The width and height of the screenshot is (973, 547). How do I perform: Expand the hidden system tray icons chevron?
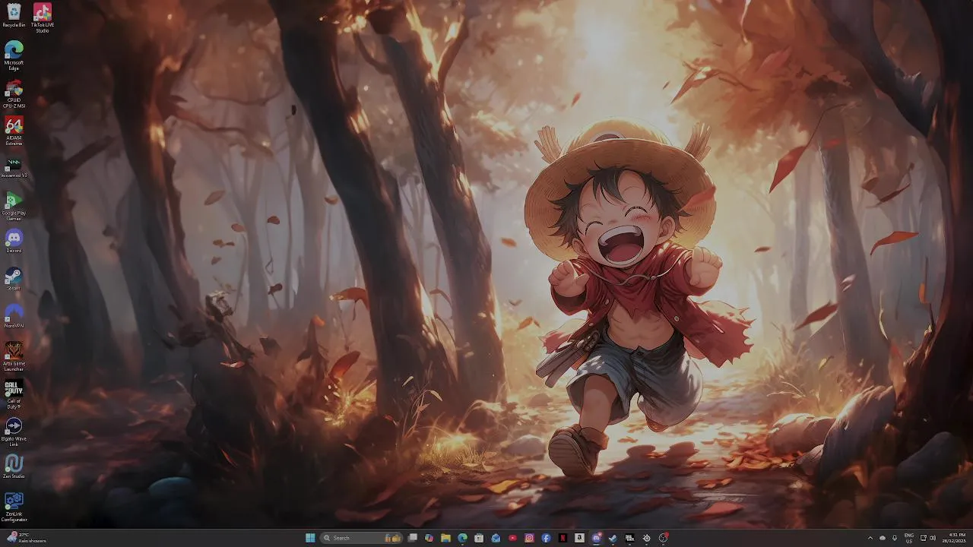870,538
